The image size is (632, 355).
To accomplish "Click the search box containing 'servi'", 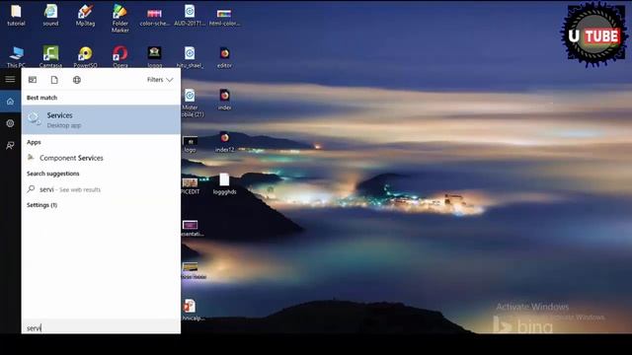I will [101, 327].
